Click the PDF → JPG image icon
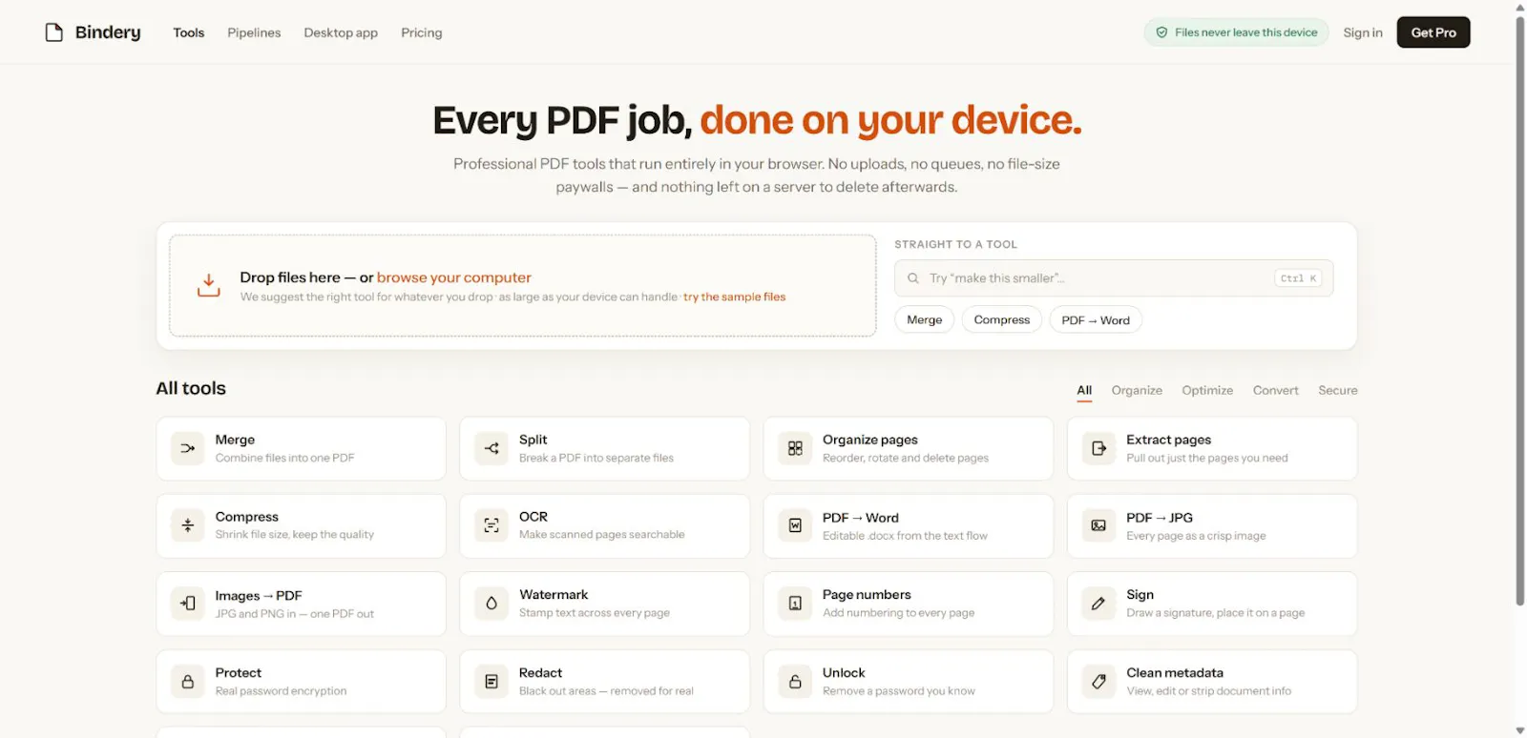 tap(1098, 525)
